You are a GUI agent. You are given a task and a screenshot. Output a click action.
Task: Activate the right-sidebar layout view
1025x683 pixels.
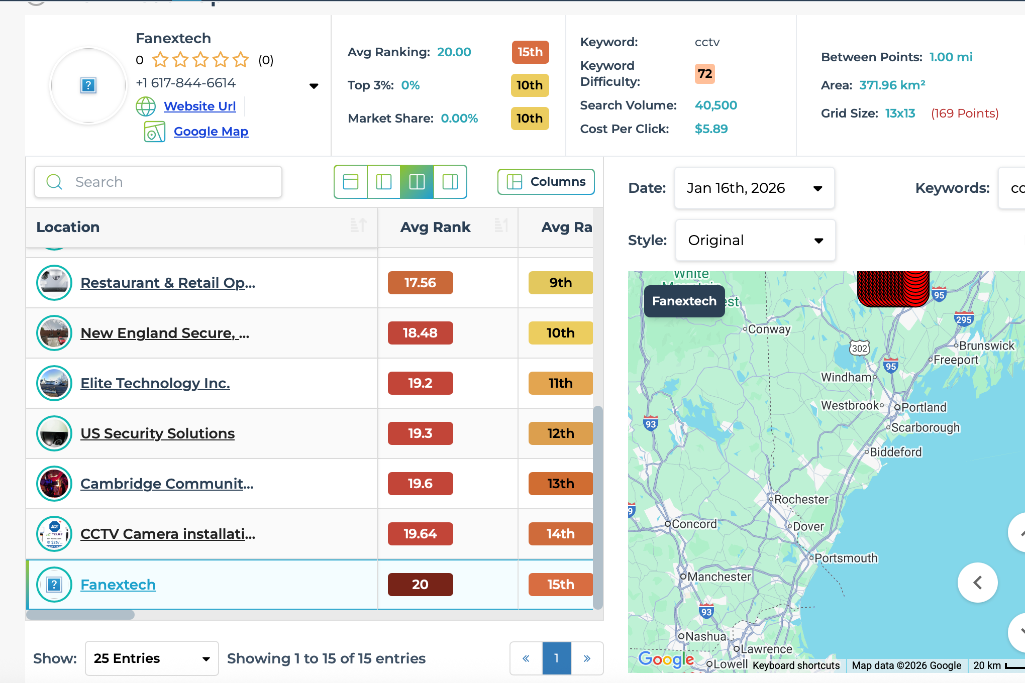pos(450,182)
